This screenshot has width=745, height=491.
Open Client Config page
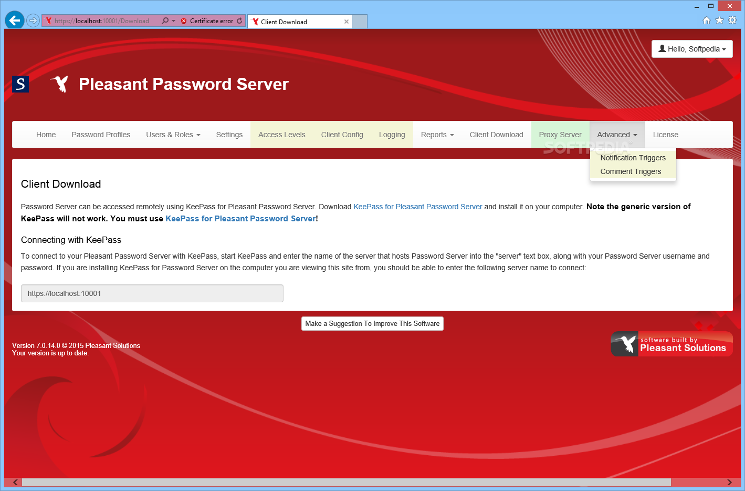(342, 135)
